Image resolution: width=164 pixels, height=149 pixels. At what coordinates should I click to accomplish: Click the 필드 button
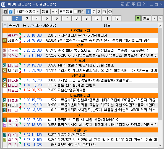[x=146, y=18]
